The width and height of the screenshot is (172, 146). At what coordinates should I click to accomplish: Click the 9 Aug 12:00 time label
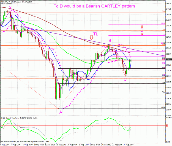pos(16,145)
